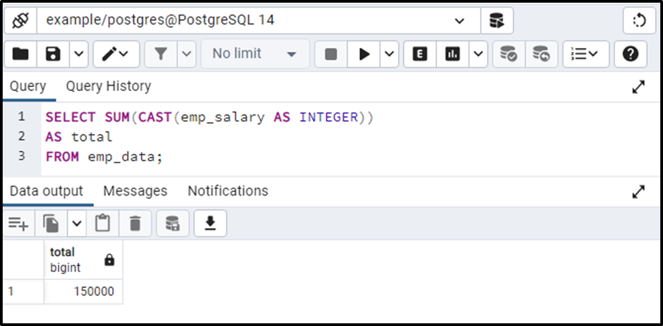Click the save data changes icon

[173, 223]
